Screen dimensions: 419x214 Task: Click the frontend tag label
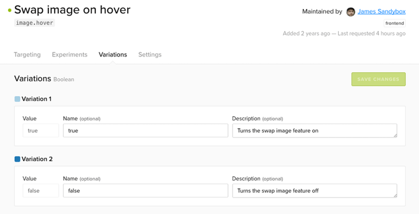point(394,23)
